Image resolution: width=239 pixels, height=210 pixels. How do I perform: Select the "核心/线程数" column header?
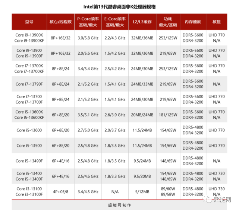[60, 22]
